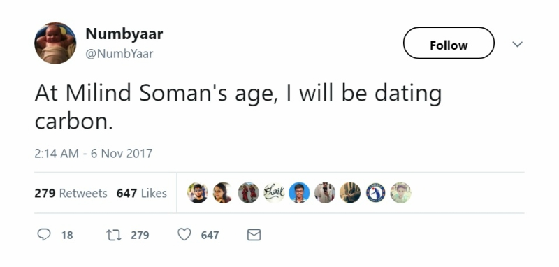This screenshot has height=267, width=559.
Task: Open the blue background man avatar
Action: coord(299,193)
